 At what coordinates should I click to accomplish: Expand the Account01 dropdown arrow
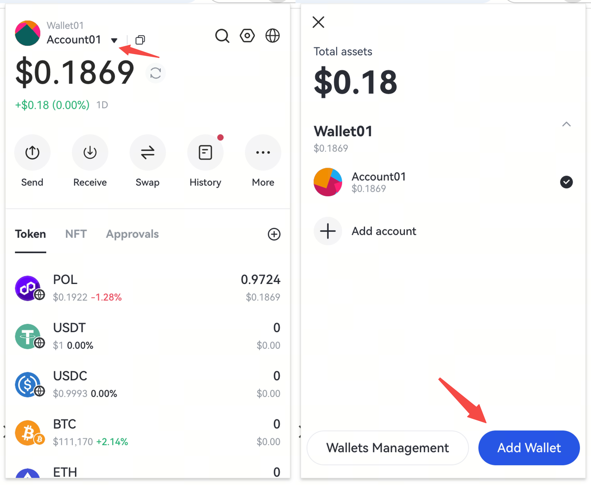[x=114, y=40]
